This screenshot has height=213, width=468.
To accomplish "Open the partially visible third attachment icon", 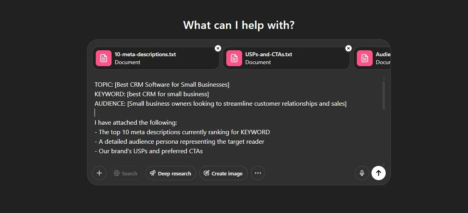I will pos(364,58).
